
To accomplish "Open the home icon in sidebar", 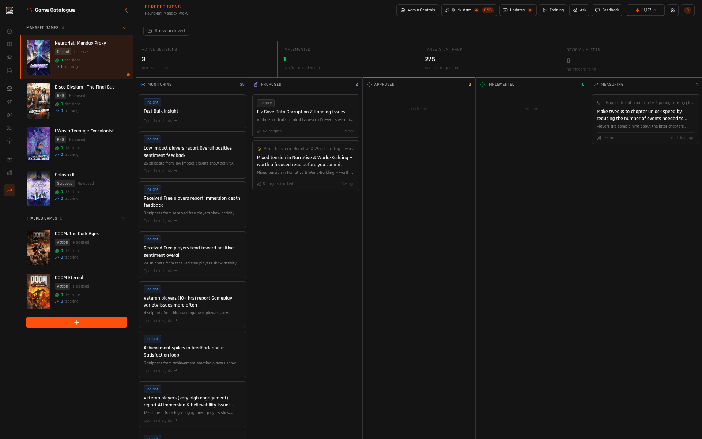I will pos(10,31).
